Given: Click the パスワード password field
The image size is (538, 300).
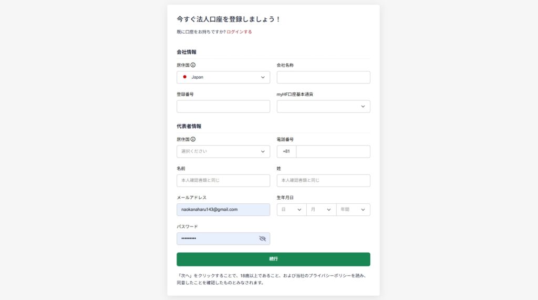Looking at the screenshot, I should (215, 239).
